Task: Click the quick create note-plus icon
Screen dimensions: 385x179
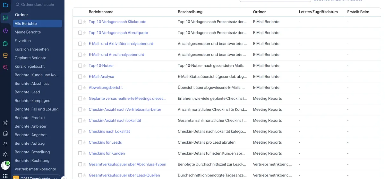Action: 5,123
